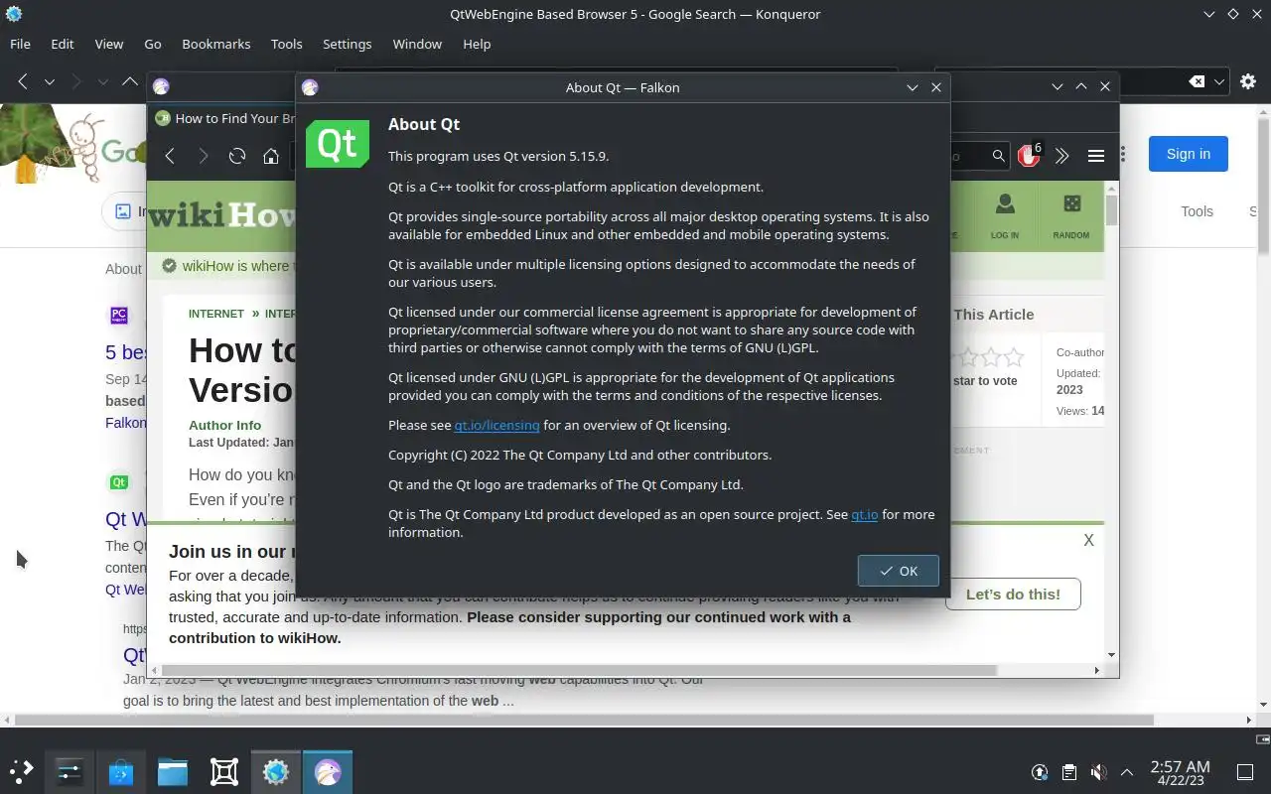Click Falkon search magnifier icon

point(998,156)
